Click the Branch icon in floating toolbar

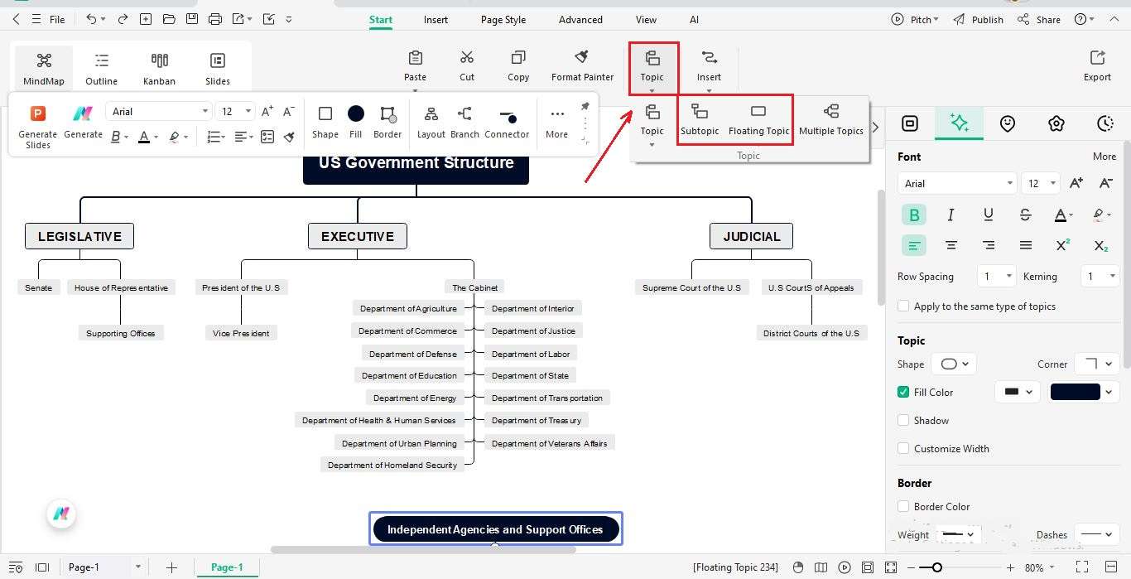(464, 121)
